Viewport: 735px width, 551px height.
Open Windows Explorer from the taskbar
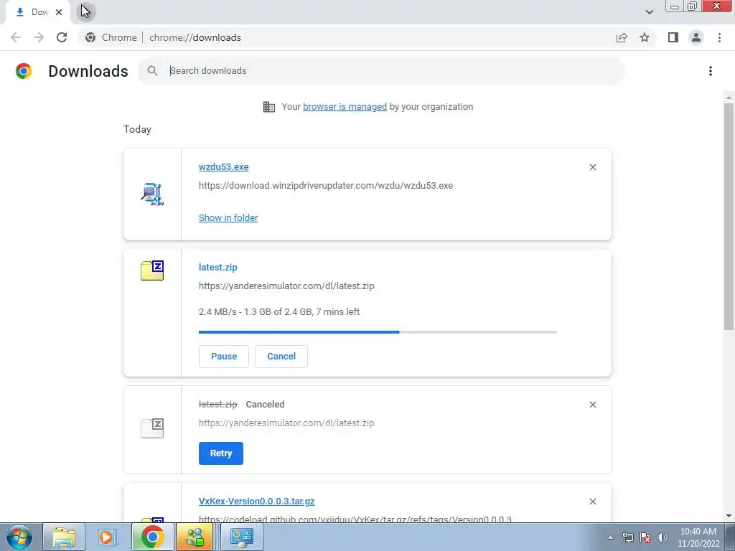(x=64, y=537)
